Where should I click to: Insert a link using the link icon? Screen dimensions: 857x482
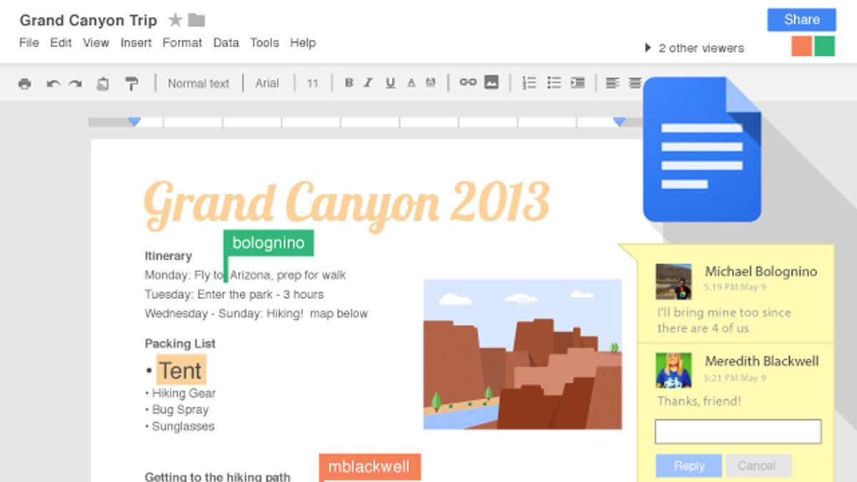[x=468, y=83]
